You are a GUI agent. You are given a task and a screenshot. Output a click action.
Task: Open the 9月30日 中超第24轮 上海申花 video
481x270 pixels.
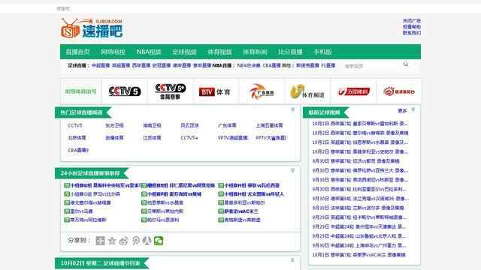tap(359, 245)
